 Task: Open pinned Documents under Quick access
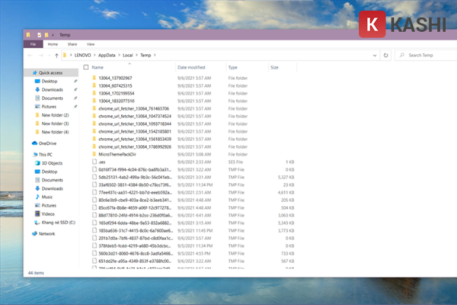pos(52,98)
